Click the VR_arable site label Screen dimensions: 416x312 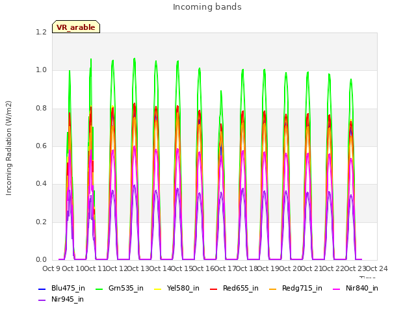click(76, 27)
